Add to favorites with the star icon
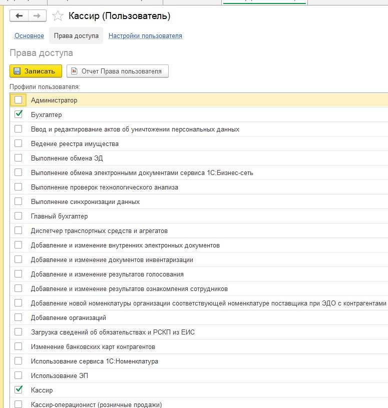388x408 pixels. 58,16
